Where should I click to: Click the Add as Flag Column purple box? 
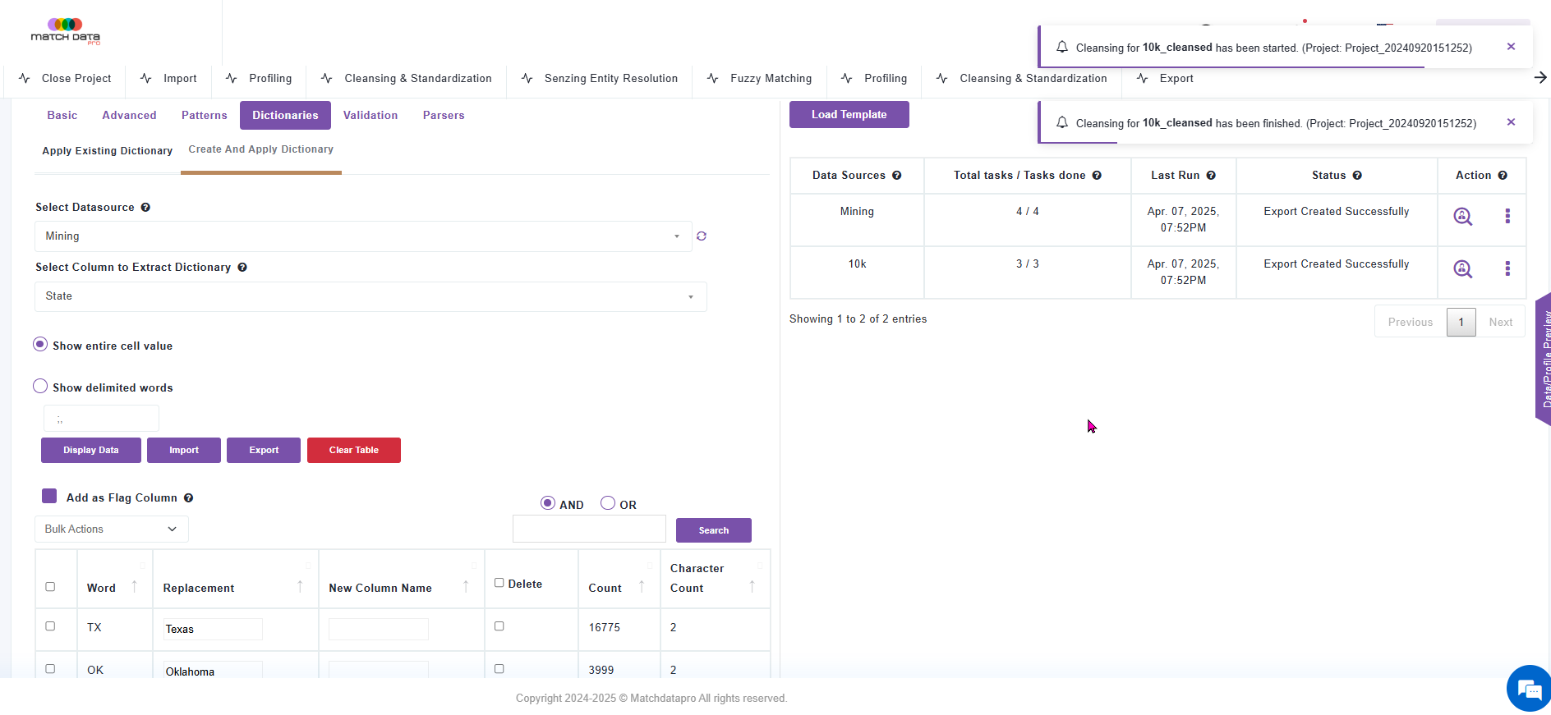(49, 497)
